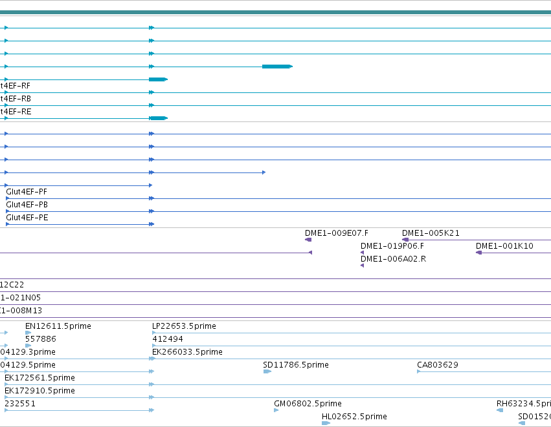Open the EK172910.5prime EST label
The width and height of the screenshot is (551, 427).
pos(39,391)
